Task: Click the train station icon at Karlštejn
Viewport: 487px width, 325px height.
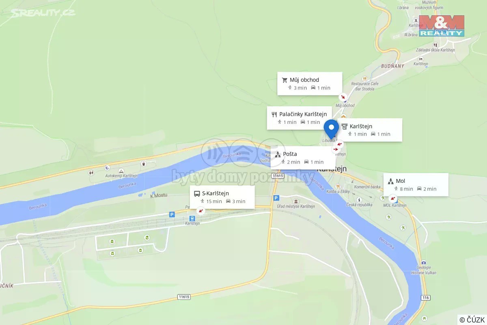Action: tap(192, 218)
